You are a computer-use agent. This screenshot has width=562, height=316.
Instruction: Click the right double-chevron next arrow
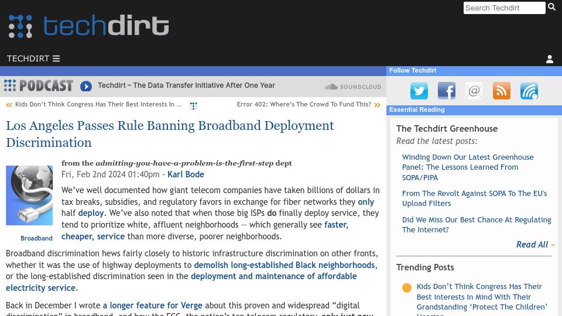point(377,105)
